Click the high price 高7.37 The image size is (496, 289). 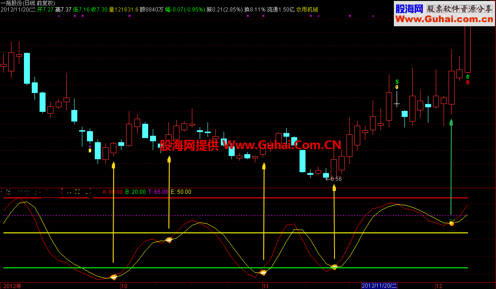pos(63,10)
